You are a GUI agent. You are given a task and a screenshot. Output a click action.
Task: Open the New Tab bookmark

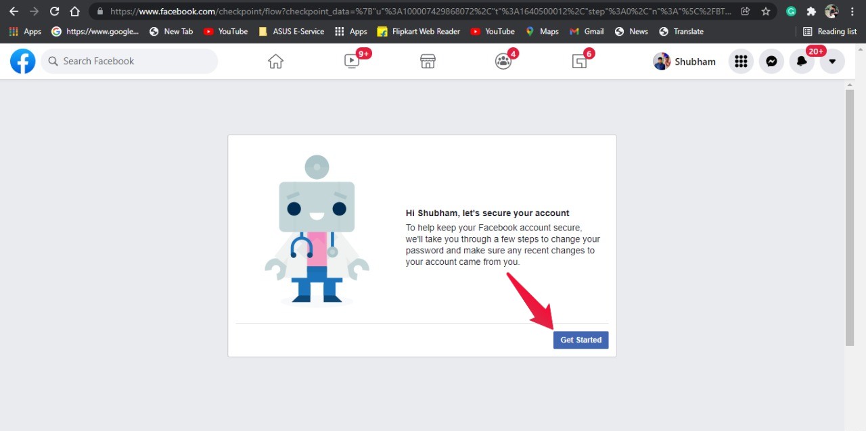tap(171, 31)
